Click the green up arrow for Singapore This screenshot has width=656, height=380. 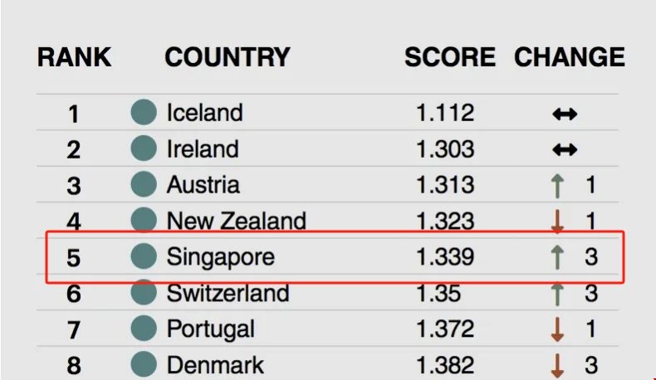pos(558,257)
